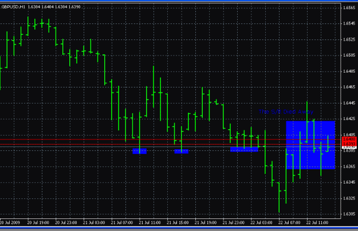The image size is (358, 231).
Task: Click the 'The S/R Died Away' text label
Action: click(286, 111)
